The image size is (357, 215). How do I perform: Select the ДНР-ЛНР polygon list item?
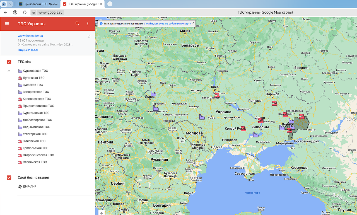[27, 187]
